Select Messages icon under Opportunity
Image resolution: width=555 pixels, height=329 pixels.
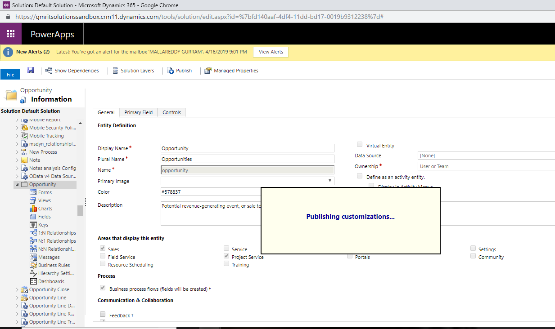pos(33,257)
